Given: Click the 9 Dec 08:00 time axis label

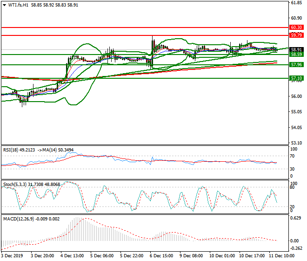Looking at the screenshot, I should click(191, 256).
